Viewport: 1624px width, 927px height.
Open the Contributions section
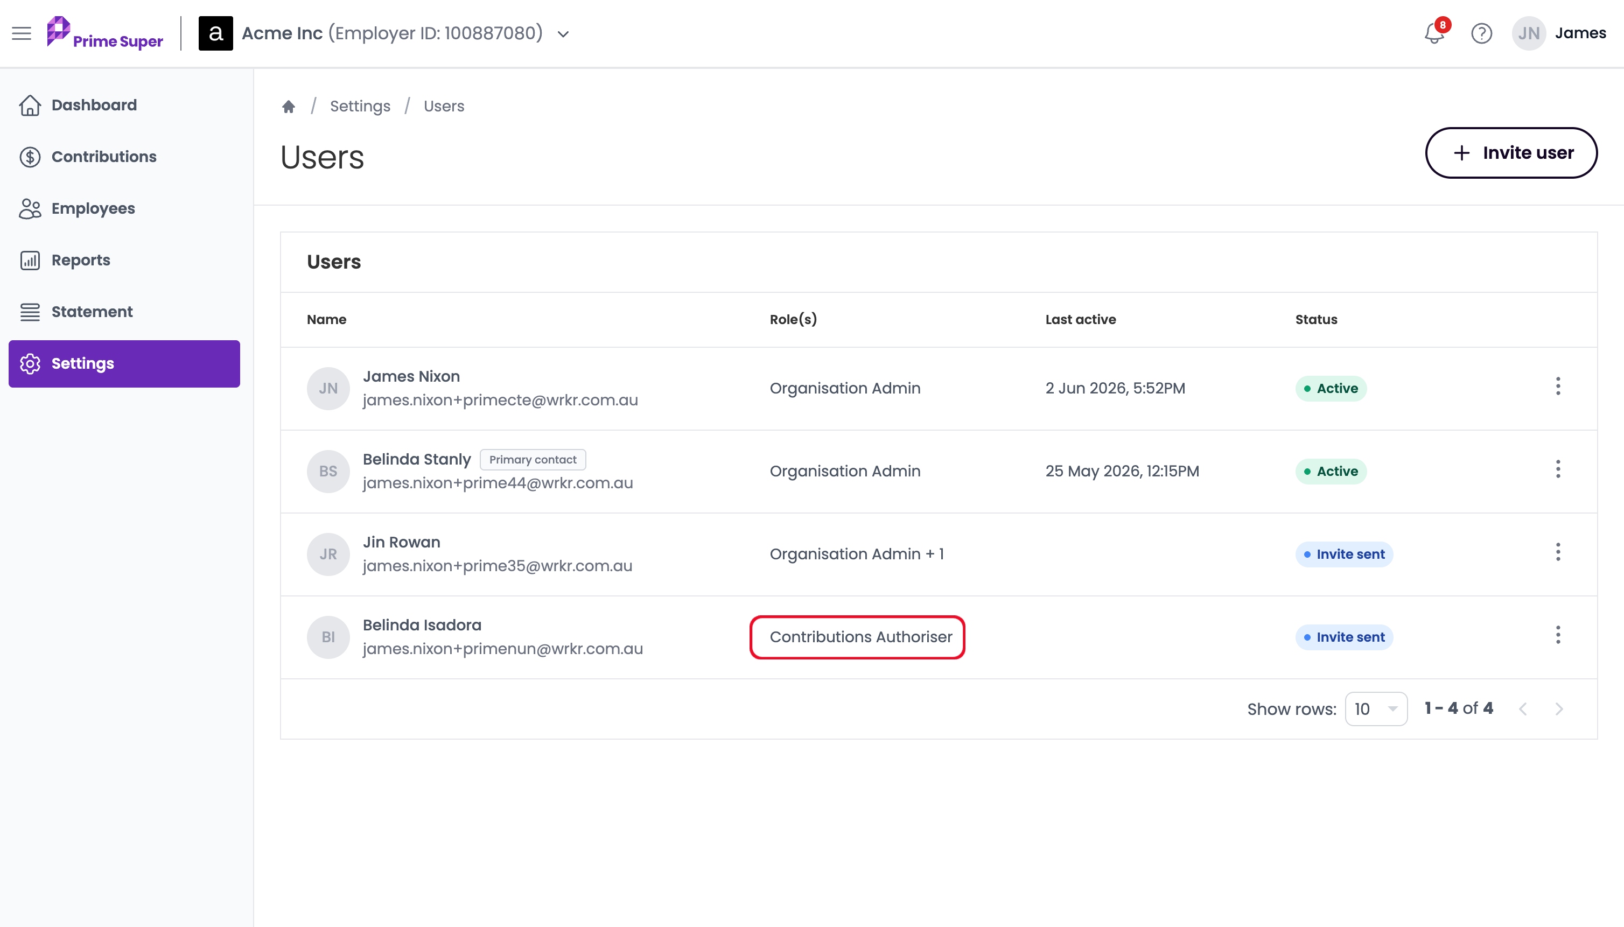coord(124,157)
